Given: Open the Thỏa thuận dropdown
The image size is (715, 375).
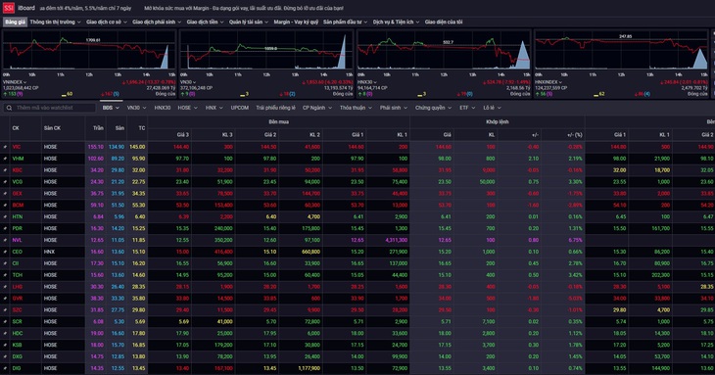Looking at the screenshot, I should click(356, 108).
